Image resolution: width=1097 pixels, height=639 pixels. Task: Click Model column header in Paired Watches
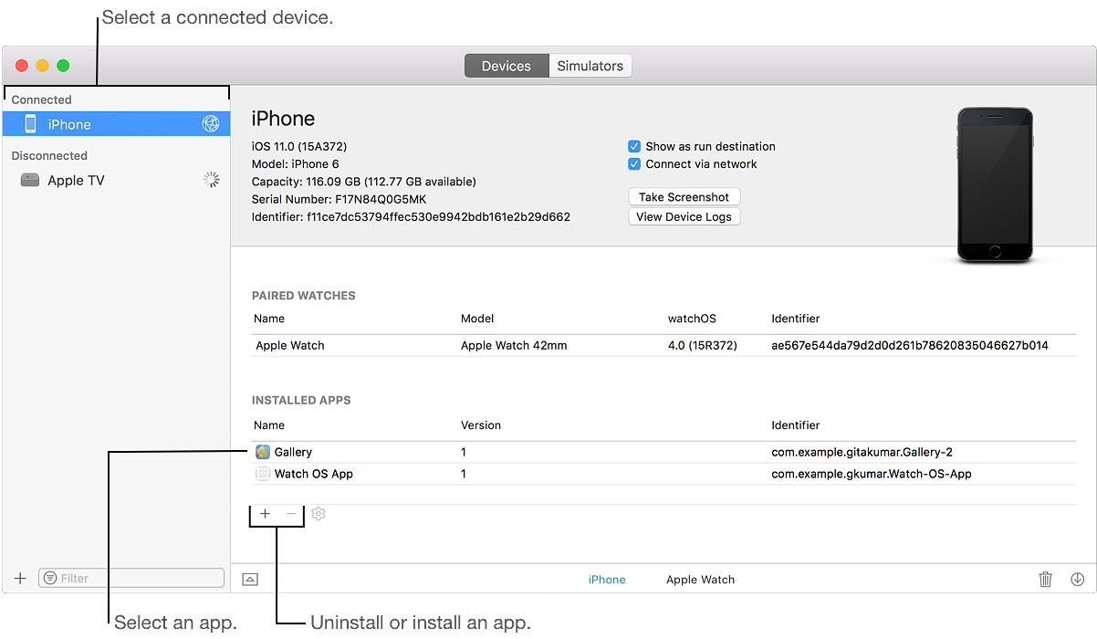coord(477,319)
